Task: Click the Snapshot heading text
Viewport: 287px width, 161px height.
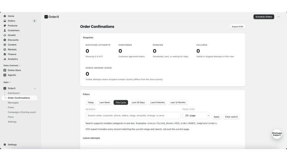Action: (x=88, y=38)
